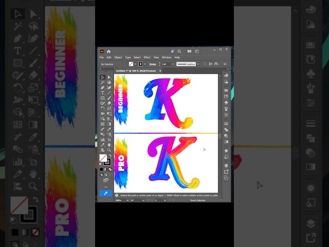Select the Scale tool
The image size is (329, 247).
coord(109,108)
